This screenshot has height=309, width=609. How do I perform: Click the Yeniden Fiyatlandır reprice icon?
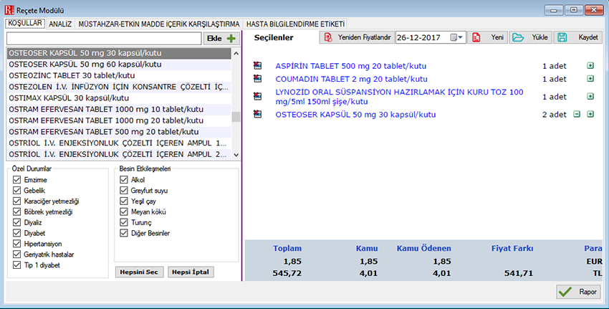point(328,37)
